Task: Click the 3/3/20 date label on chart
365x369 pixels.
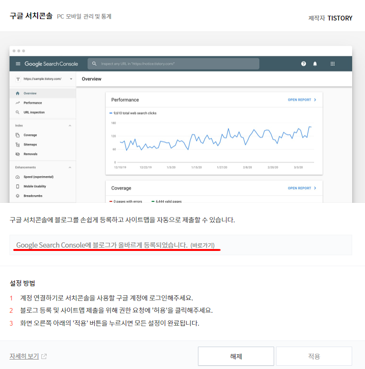Action: [298, 167]
